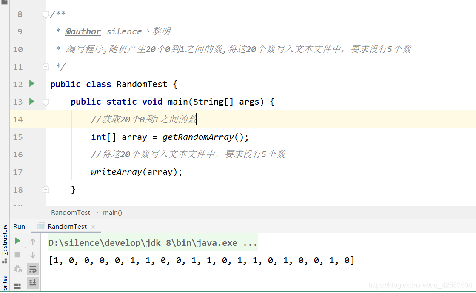Toggle scroll-to-end in the Run console

[x=33, y=282]
